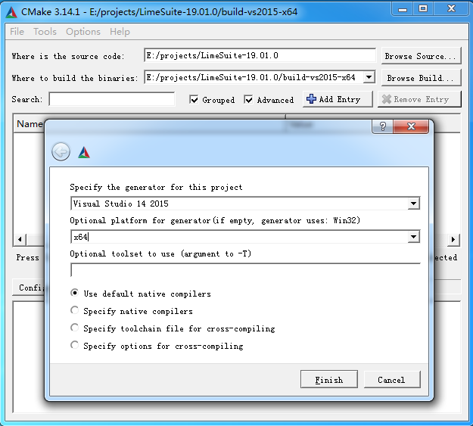Open the x64 platform dropdown arrow

(413, 237)
